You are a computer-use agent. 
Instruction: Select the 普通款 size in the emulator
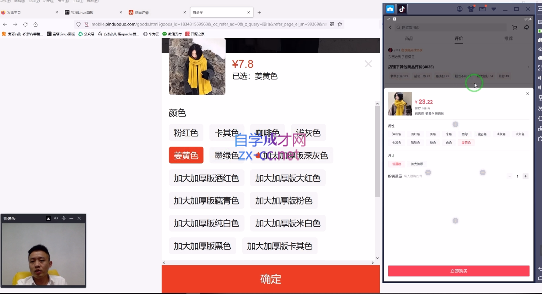pos(396,164)
